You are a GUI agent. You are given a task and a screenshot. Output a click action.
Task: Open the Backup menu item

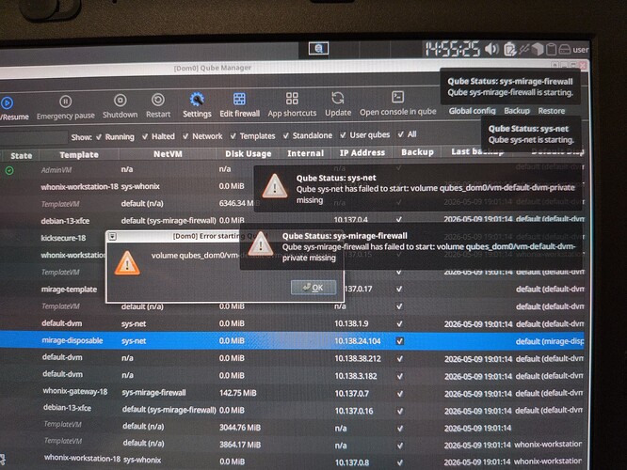pos(517,111)
